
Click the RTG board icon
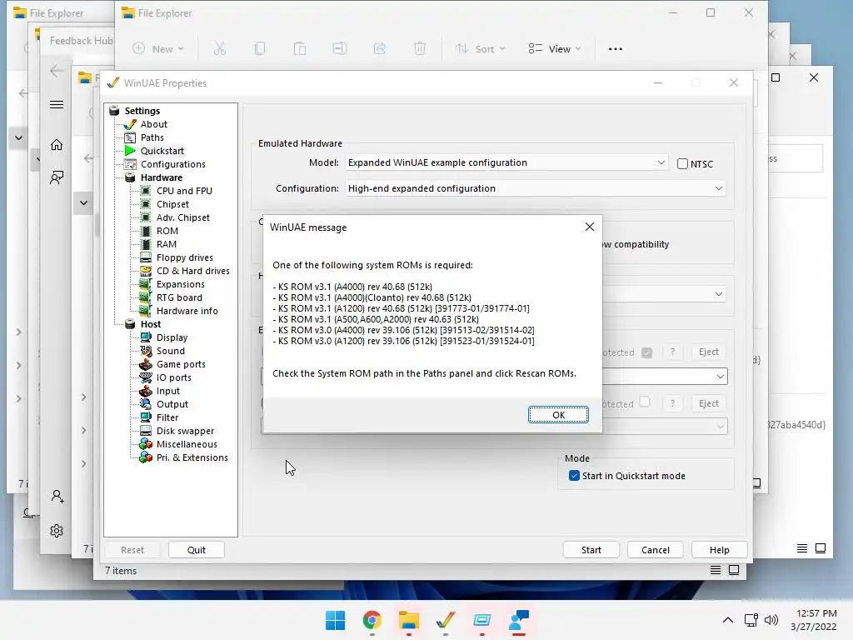(145, 297)
